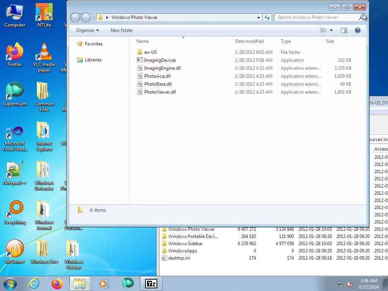The image size is (388, 291).
Task: Open the Windows Sidebar desktop folder
Action: click(x=74, y=254)
